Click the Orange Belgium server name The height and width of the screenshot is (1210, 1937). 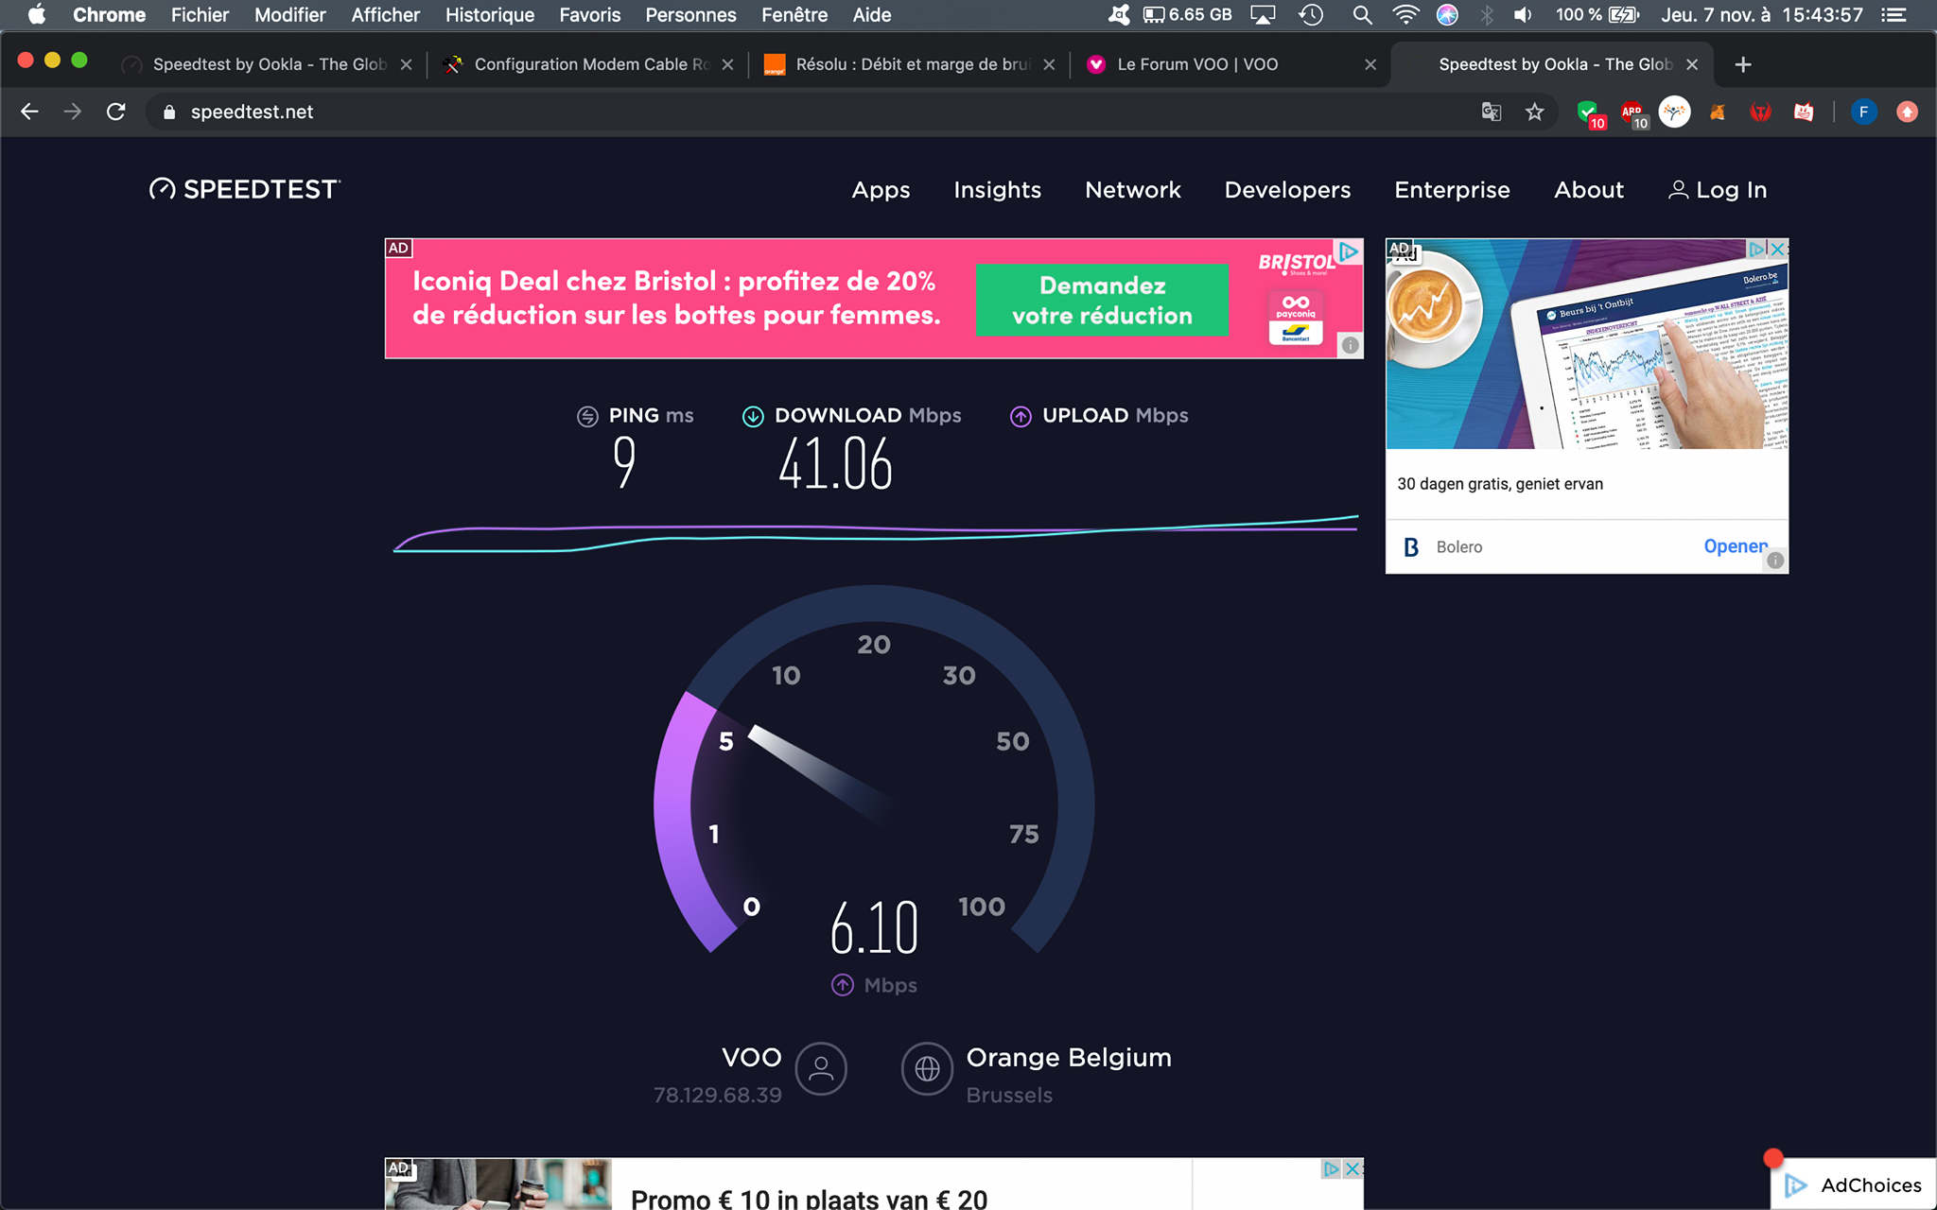coord(1069,1057)
